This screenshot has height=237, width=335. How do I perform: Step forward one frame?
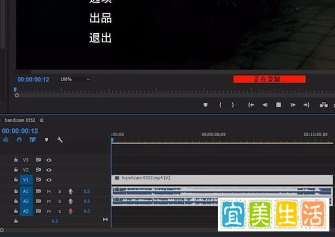pyautogui.click(x=293, y=105)
